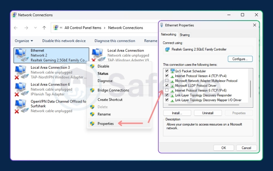Screen dimensions: 273x171
Task: Click the Network Connections breadcrumb
Action: pos(126,28)
